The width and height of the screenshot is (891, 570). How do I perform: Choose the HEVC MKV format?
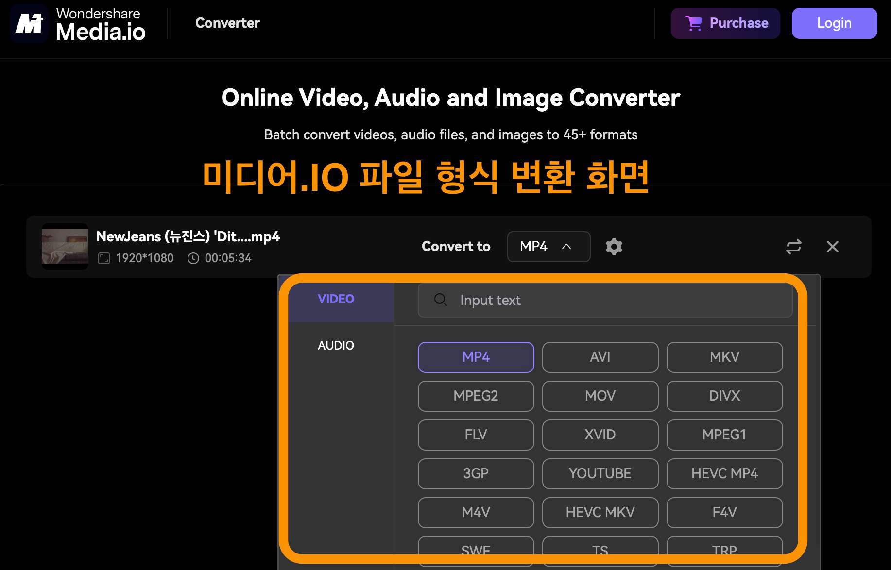pyautogui.click(x=600, y=513)
